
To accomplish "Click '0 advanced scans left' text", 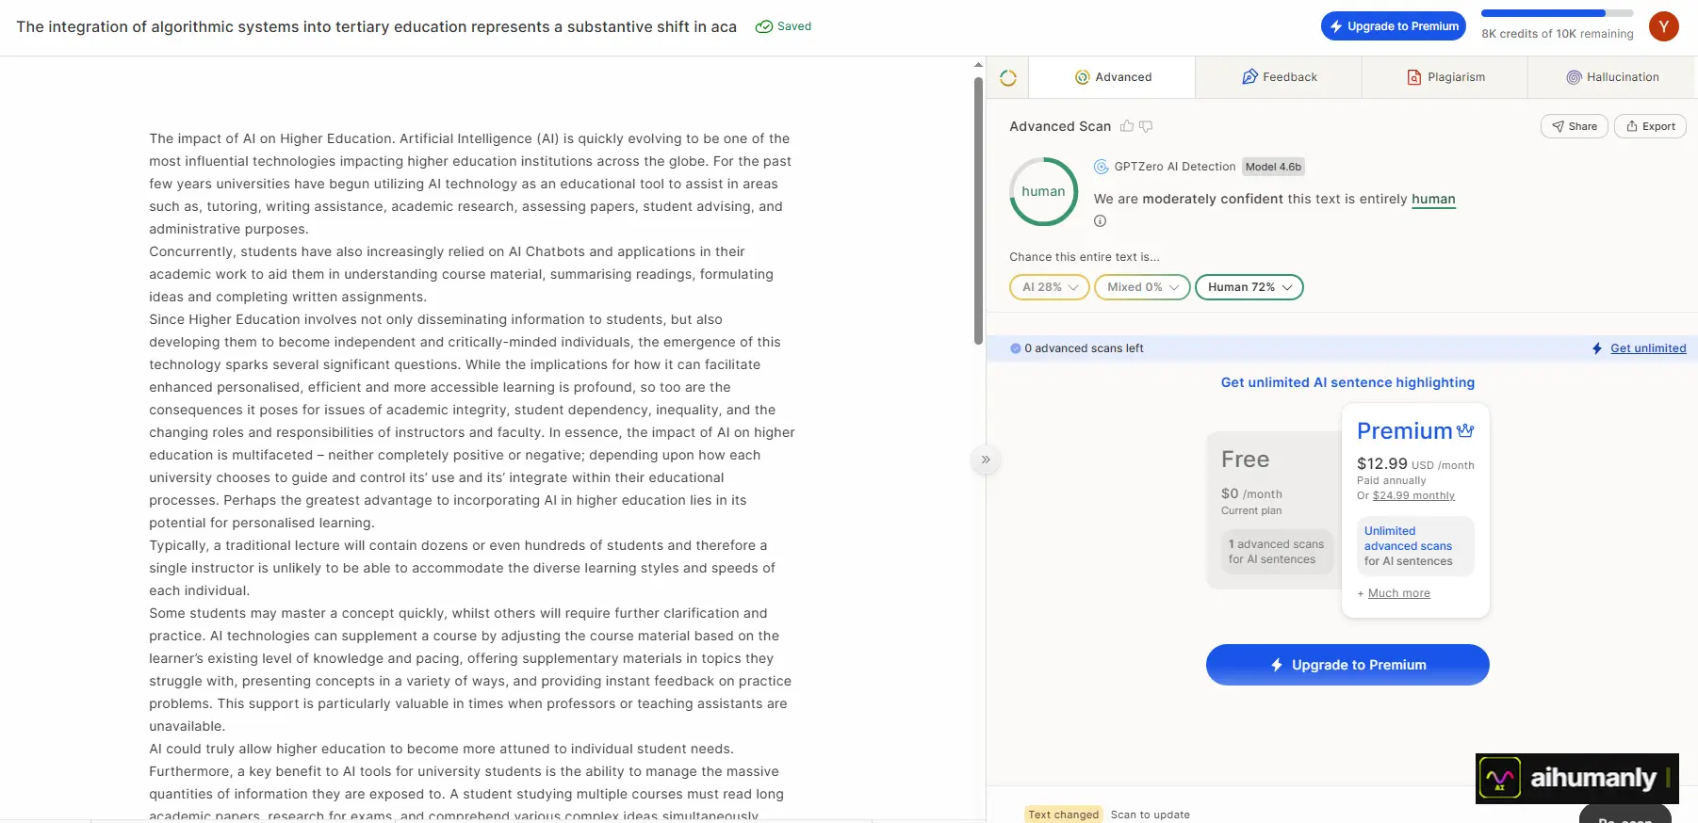I will [1084, 348].
